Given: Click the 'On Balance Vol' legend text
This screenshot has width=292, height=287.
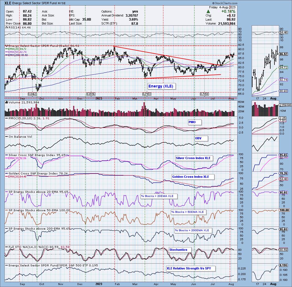Looking at the screenshot, I should pyautogui.click(x=19, y=137).
